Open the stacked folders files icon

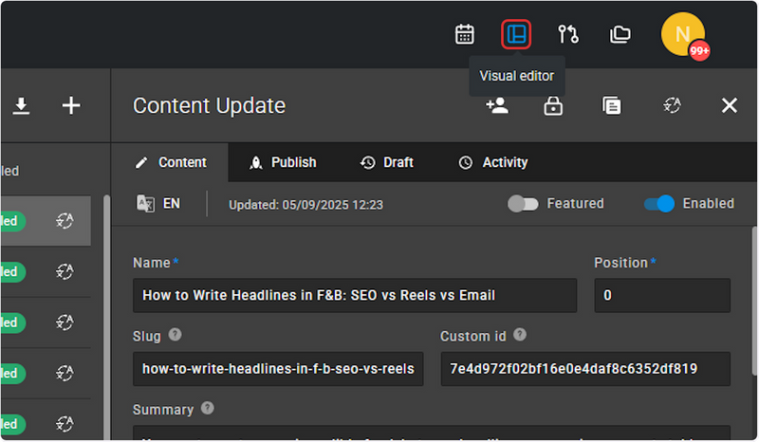click(620, 34)
